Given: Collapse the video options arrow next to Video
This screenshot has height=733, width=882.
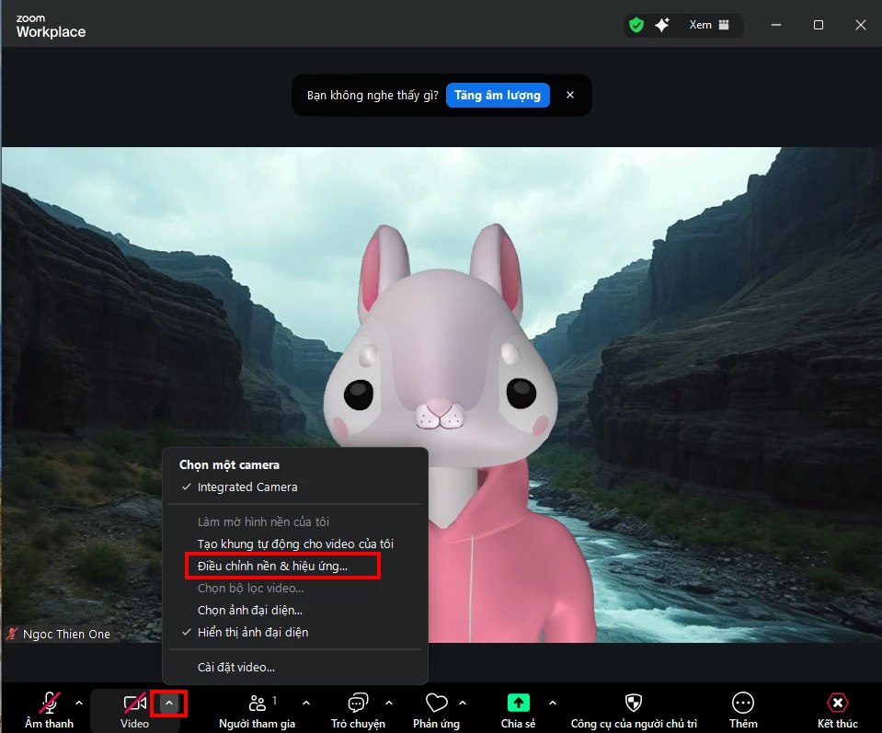Looking at the screenshot, I should [x=169, y=704].
